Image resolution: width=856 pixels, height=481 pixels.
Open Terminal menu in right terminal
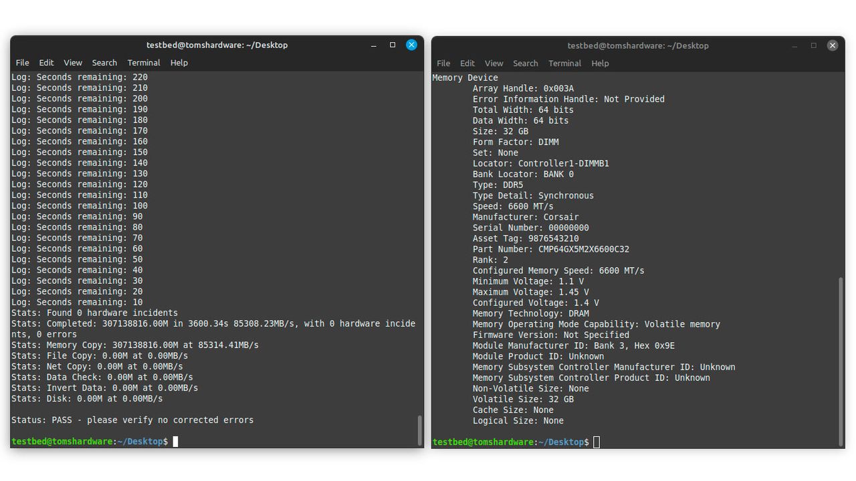tap(565, 63)
